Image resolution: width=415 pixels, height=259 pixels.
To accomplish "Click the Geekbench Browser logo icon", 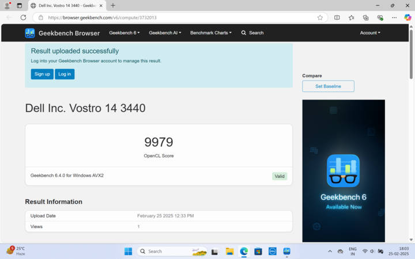I will pyautogui.click(x=29, y=33).
